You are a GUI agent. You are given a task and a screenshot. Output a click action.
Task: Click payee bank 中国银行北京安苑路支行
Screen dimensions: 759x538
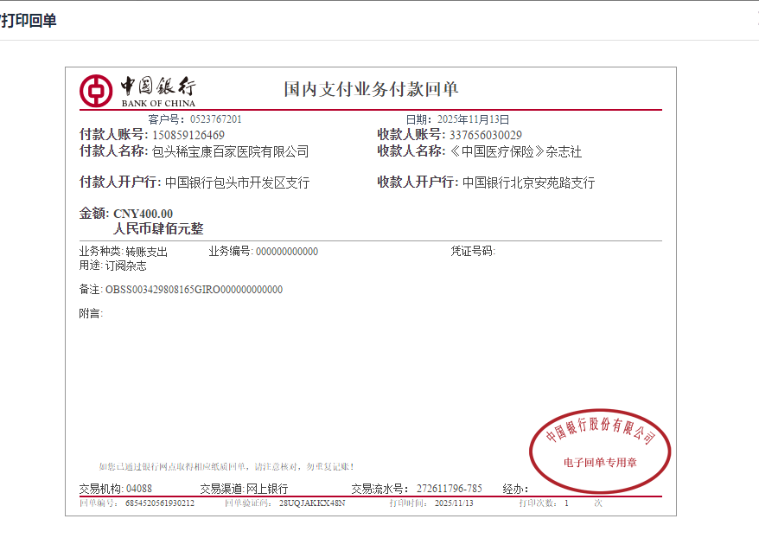pyautogui.click(x=528, y=183)
